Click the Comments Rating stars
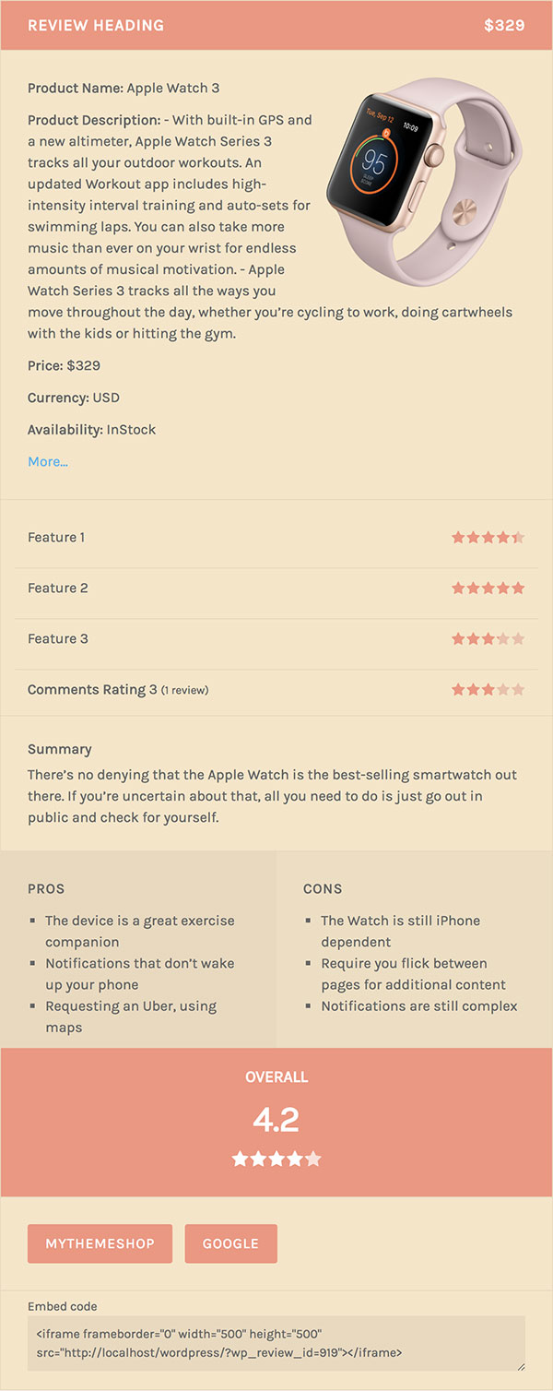The image size is (553, 1391). coord(488,689)
